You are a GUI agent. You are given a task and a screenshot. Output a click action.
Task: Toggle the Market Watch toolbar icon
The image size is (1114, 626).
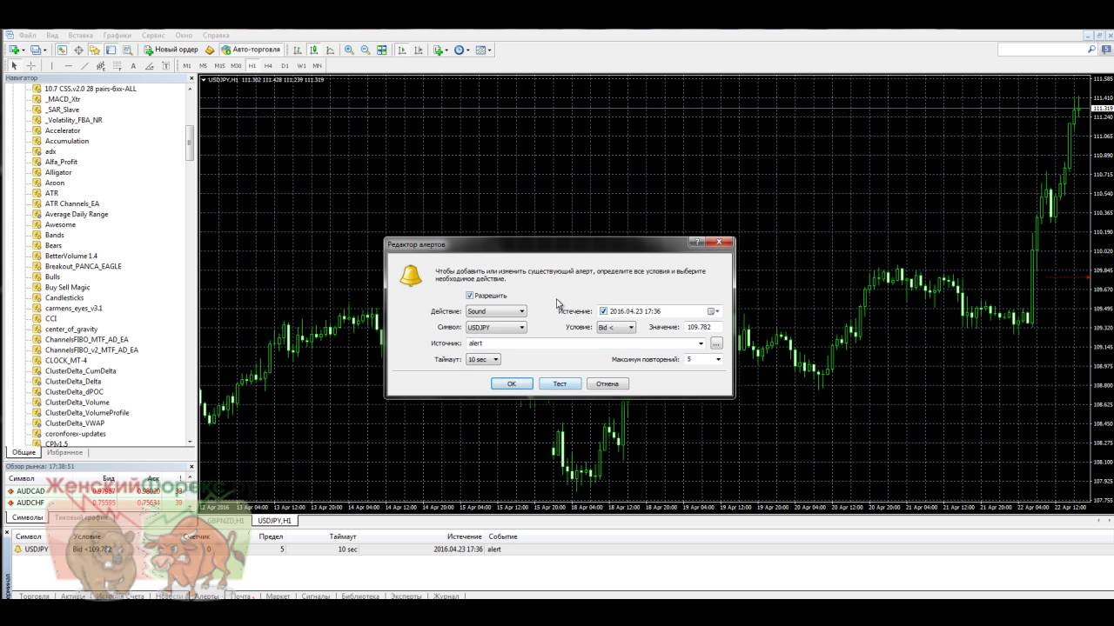click(62, 50)
